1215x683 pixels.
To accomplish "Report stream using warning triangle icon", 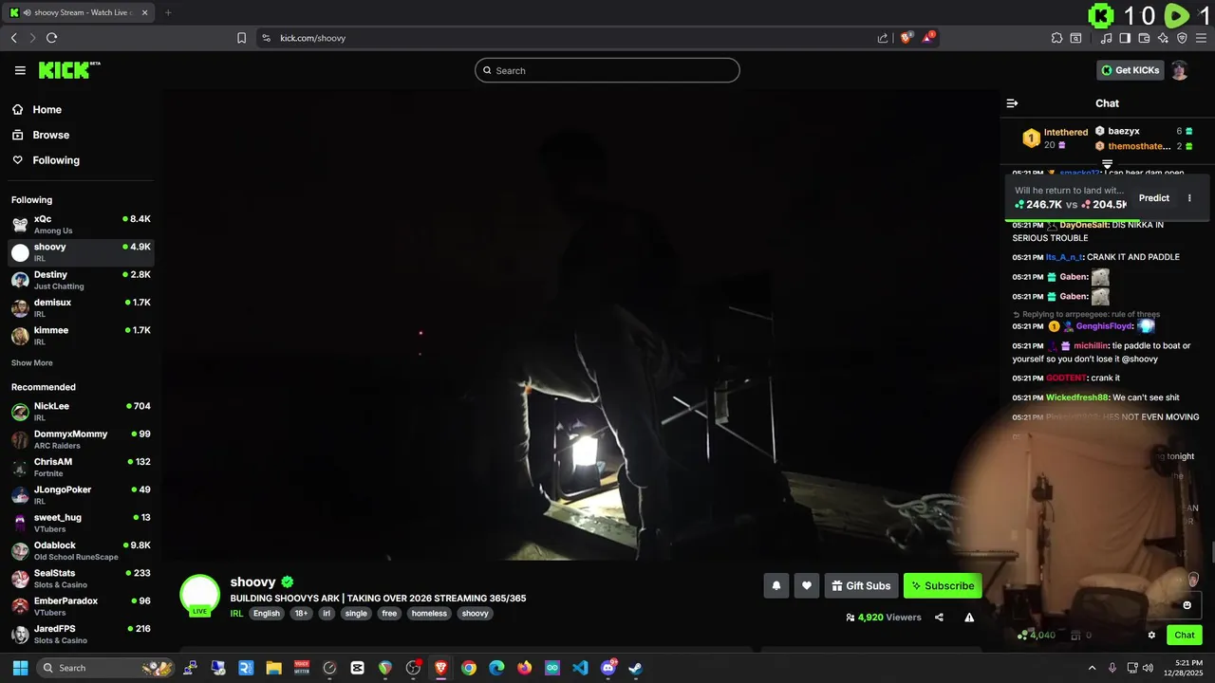I will 969,618.
